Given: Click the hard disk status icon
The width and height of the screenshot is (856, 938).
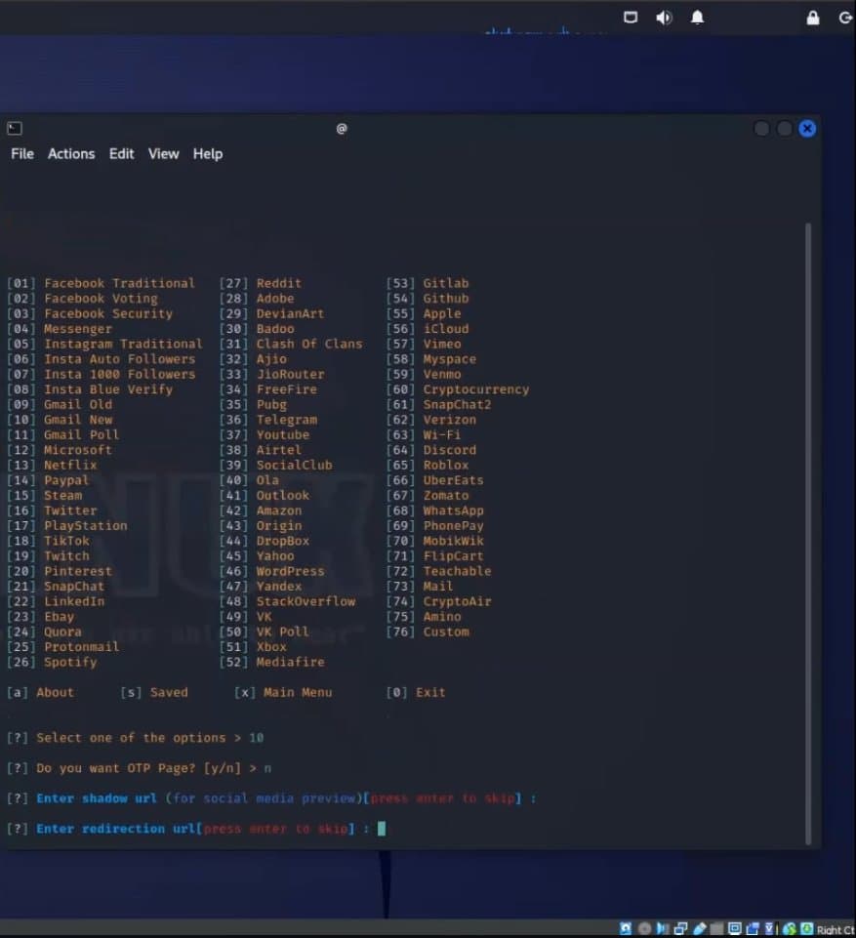Looking at the screenshot, I should (x=626, y=928).
